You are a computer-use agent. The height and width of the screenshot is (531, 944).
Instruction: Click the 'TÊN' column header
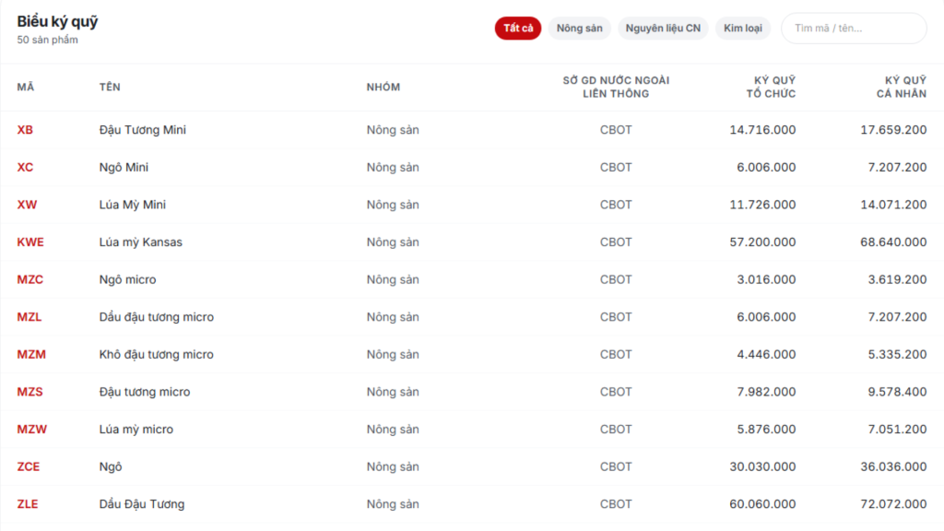110,88
